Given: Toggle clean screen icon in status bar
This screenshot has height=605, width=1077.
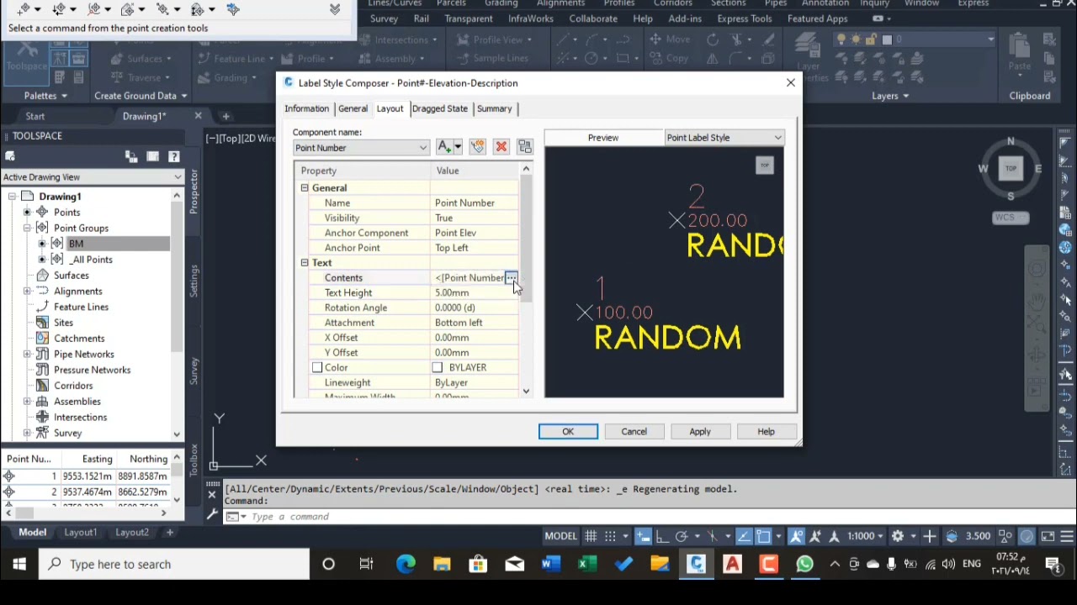Looking at the screenshot, I should coord(1048,536).
